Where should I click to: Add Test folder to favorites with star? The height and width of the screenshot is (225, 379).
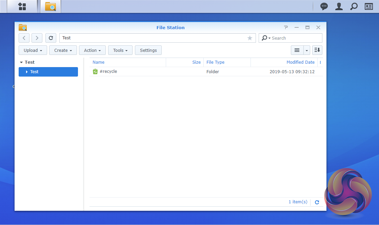250,38
